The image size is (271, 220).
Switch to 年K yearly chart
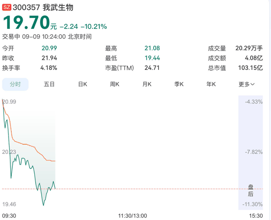211,84
